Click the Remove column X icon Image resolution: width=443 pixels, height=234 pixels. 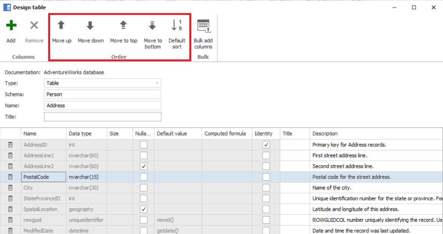(34, 26)
